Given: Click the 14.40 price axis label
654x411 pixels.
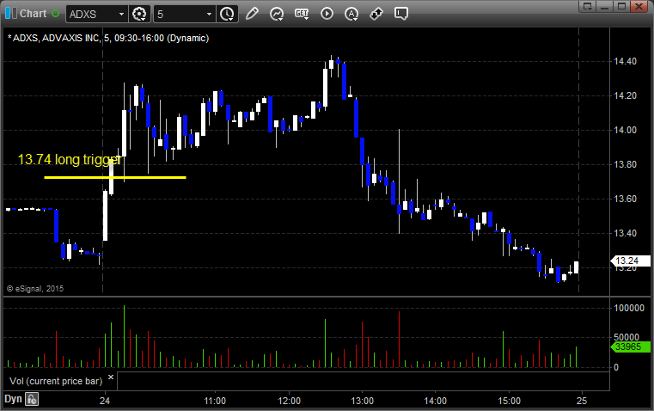Looking at the screenshot, I should 626,61.
